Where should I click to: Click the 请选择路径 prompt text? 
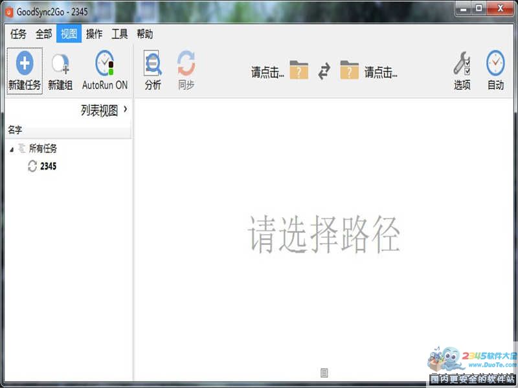pyautogui.click(x=324, y=234)
